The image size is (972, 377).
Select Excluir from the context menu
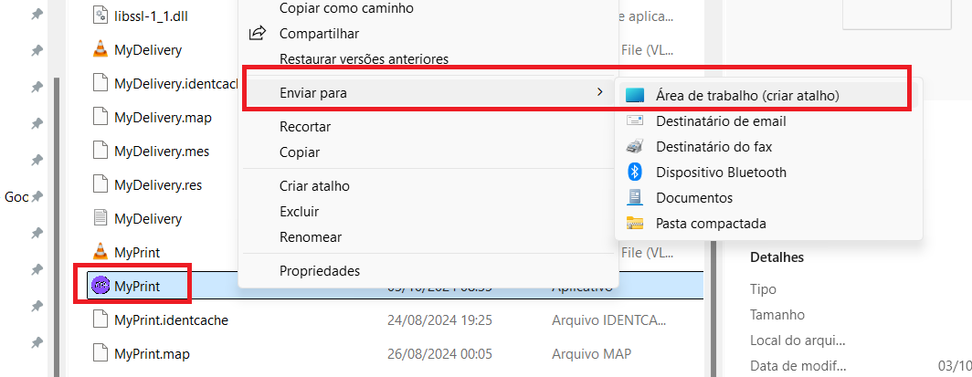(x=299, y=211)
